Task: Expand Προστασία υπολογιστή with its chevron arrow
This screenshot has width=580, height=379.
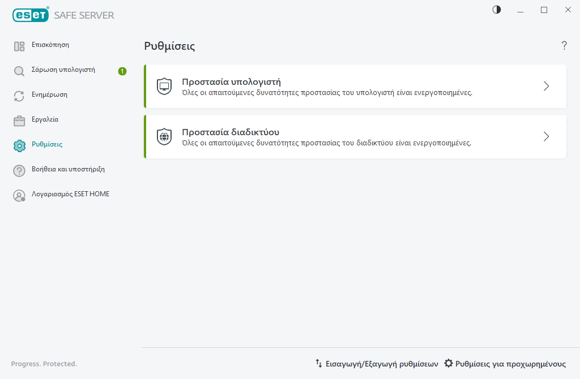Action: click(x=546, y=86)
